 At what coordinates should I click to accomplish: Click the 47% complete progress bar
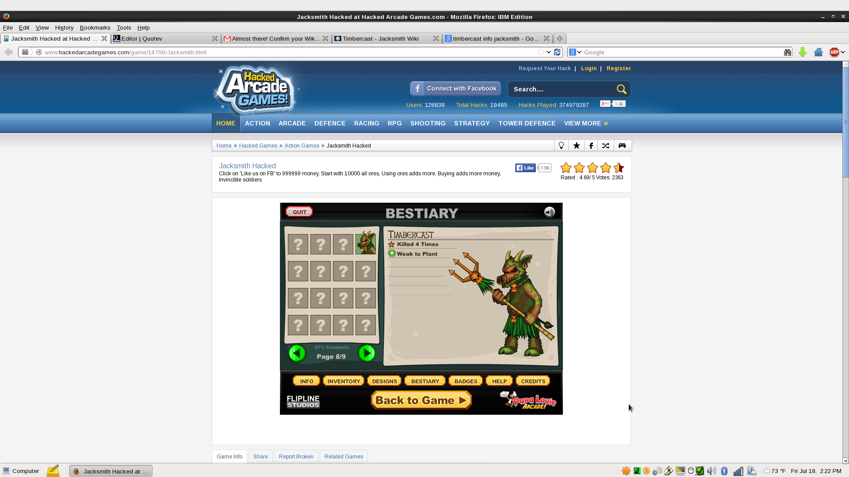[332, 347]
